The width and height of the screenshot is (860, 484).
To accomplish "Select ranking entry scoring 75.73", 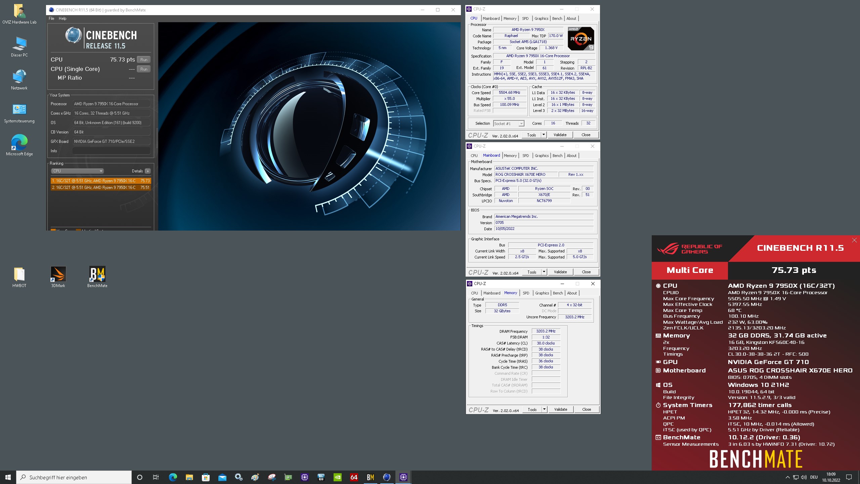I will tap(100, 181).
